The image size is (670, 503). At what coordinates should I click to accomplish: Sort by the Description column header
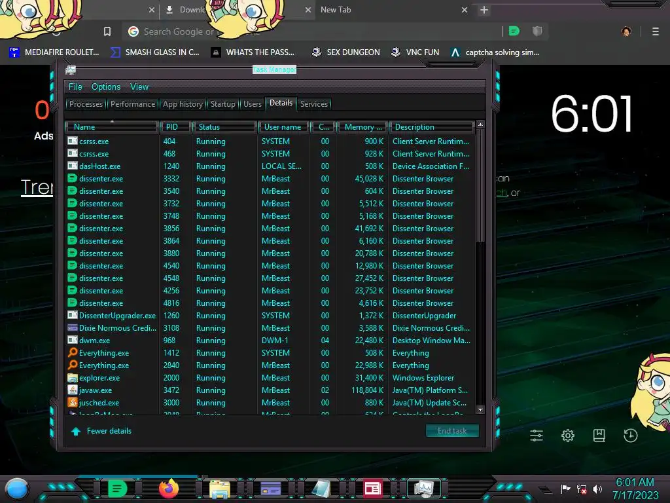(x=431, y=127)
